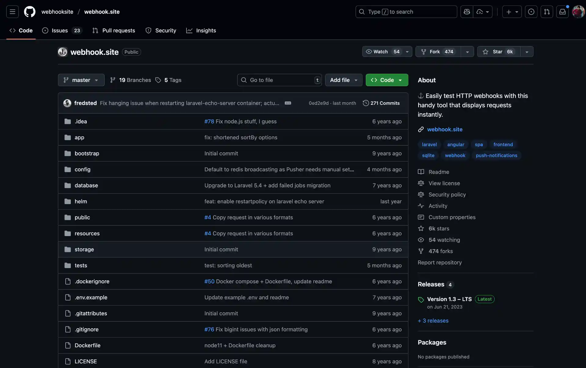Click the laravel topic tag
Image resolution: width=586 pixels, height=368 pixels.
tap(429, 144)
